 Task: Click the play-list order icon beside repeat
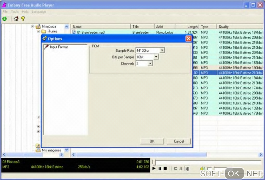point(181,169)
